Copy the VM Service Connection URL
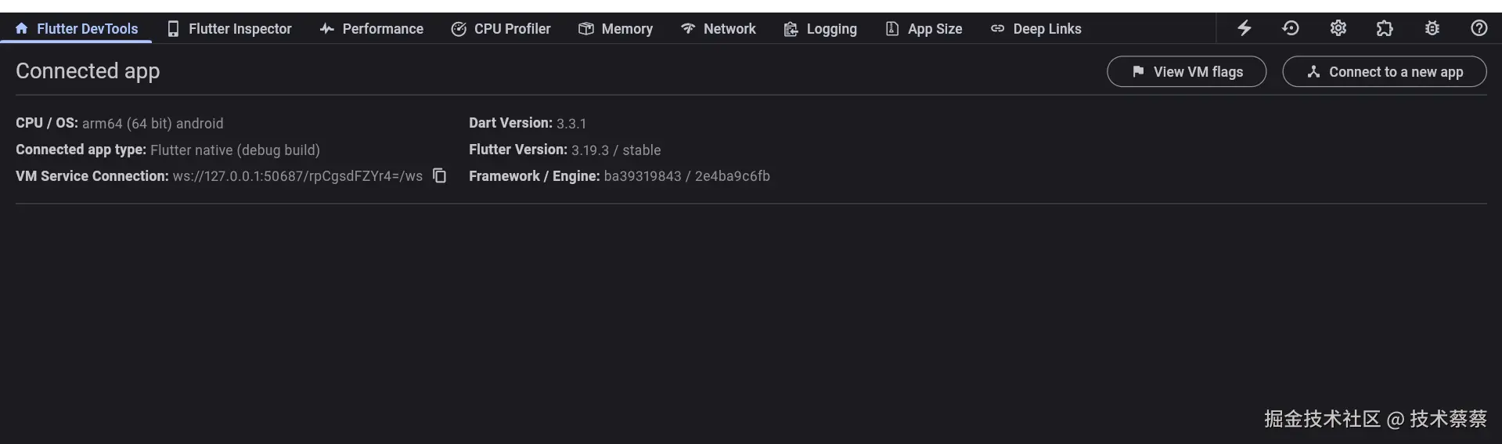 click(x=440, y=175)
